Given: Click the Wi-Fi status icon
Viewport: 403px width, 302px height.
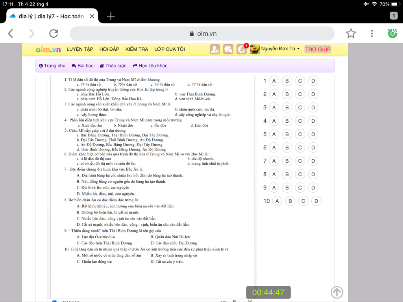Looking at the screenshot, I should [375, 4].
